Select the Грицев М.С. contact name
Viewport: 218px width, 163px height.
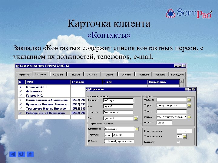click(35, 96)
